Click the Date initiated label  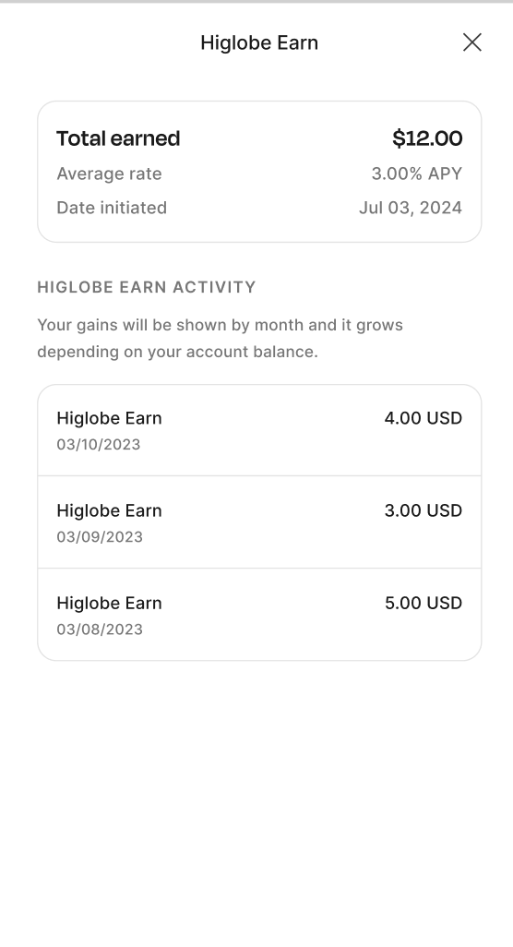pyautogui.click(x=112, y=208)
